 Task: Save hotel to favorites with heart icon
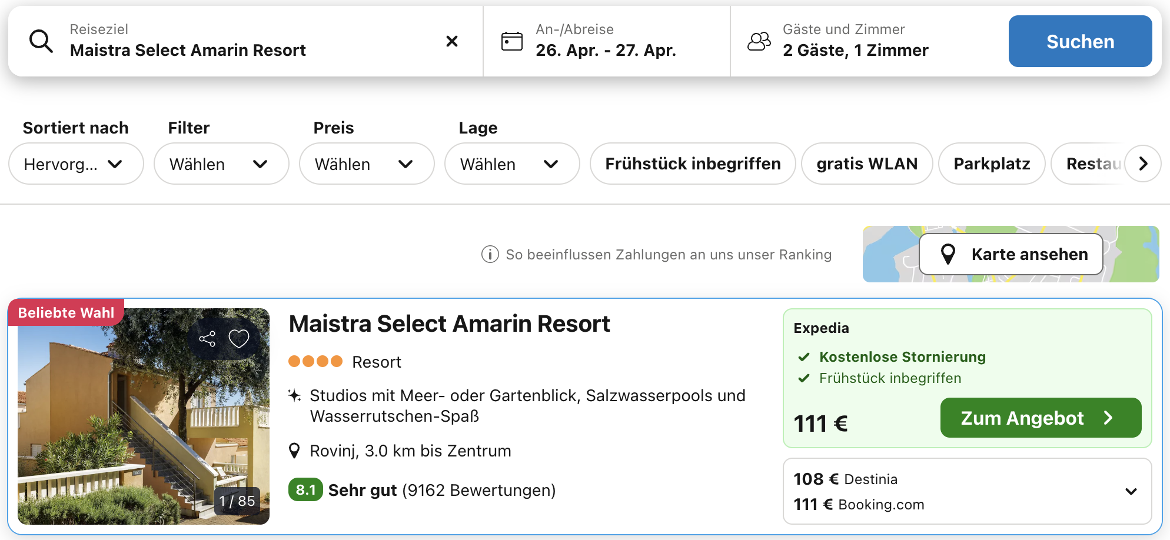[239, 339]
